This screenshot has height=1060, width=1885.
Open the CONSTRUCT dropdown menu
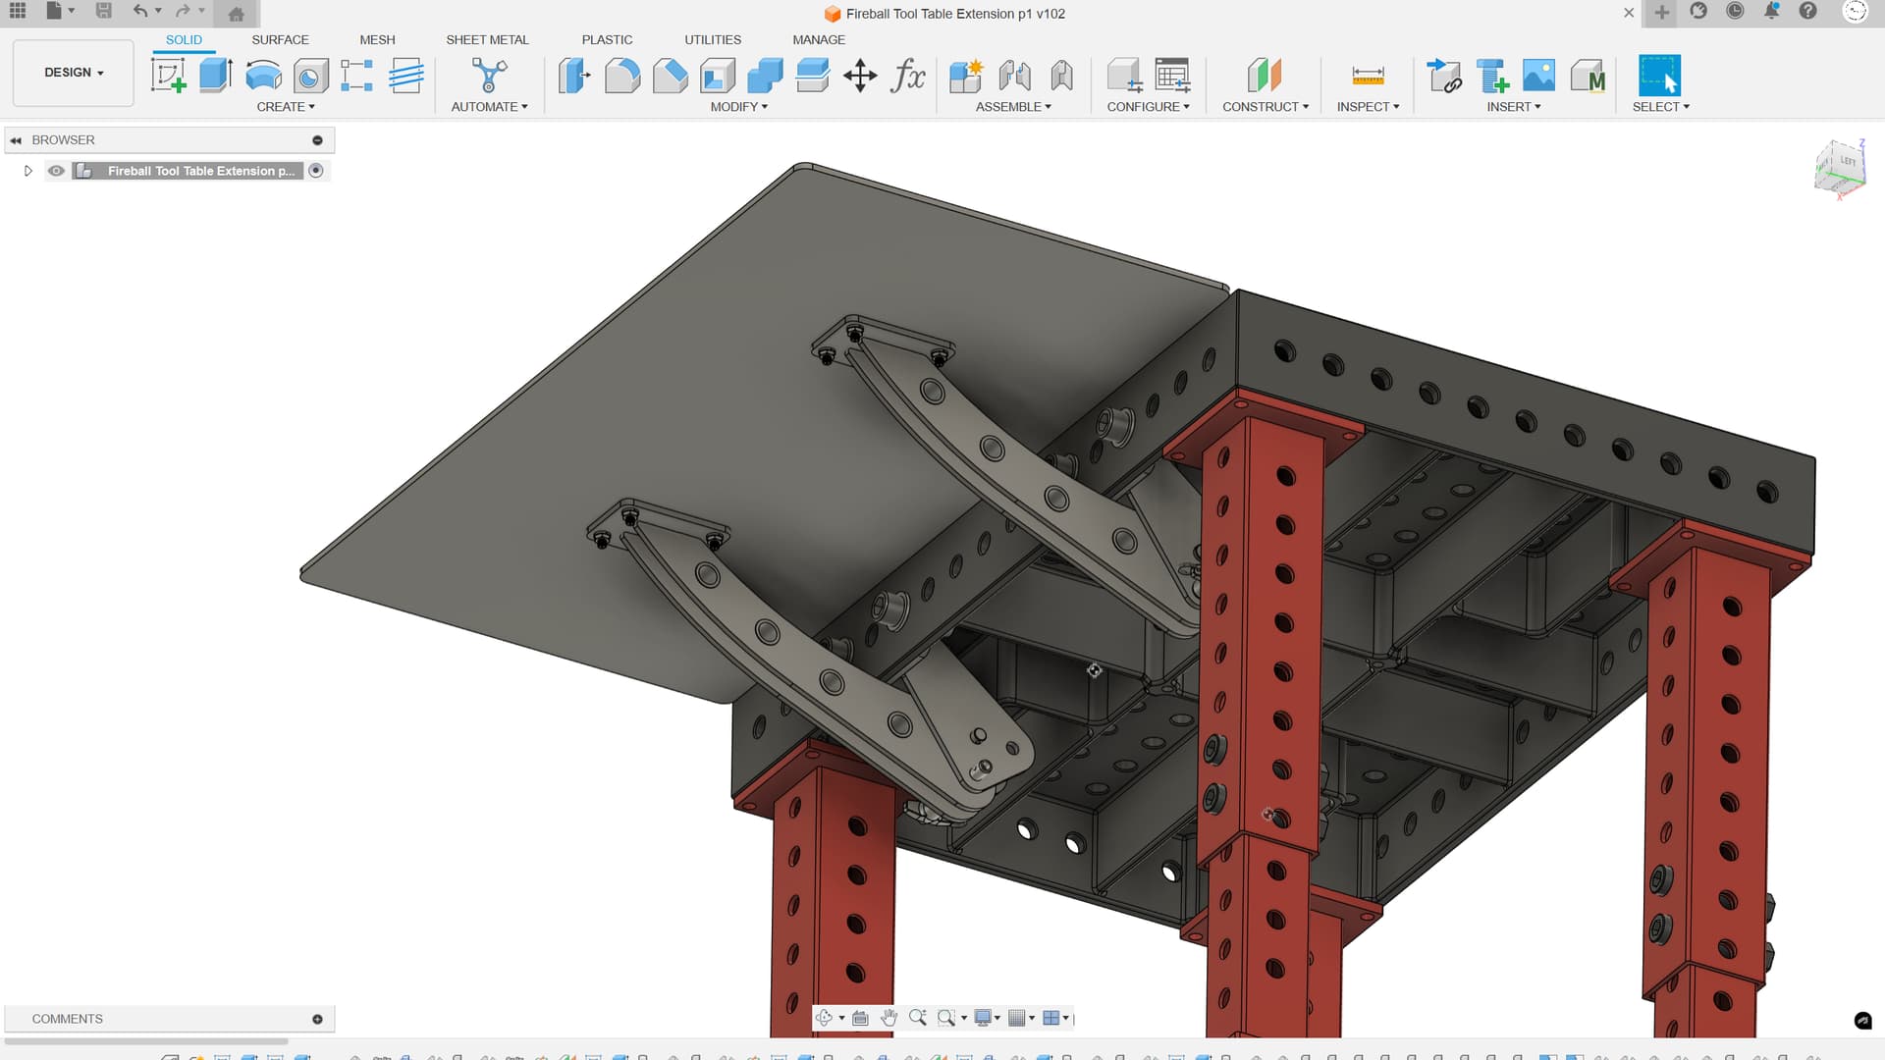[1266, 107]
